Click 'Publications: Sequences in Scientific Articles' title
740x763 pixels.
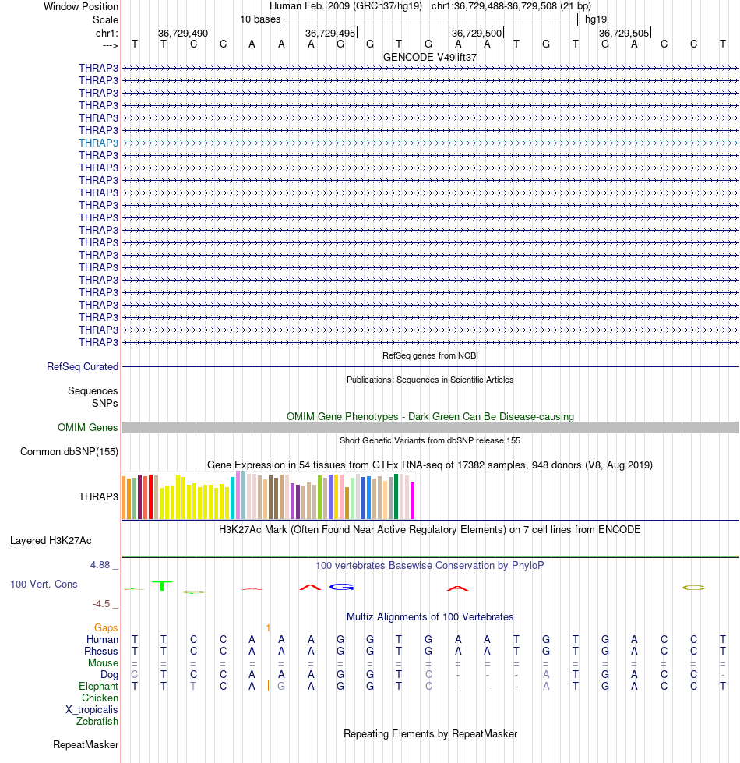[430, 380]
